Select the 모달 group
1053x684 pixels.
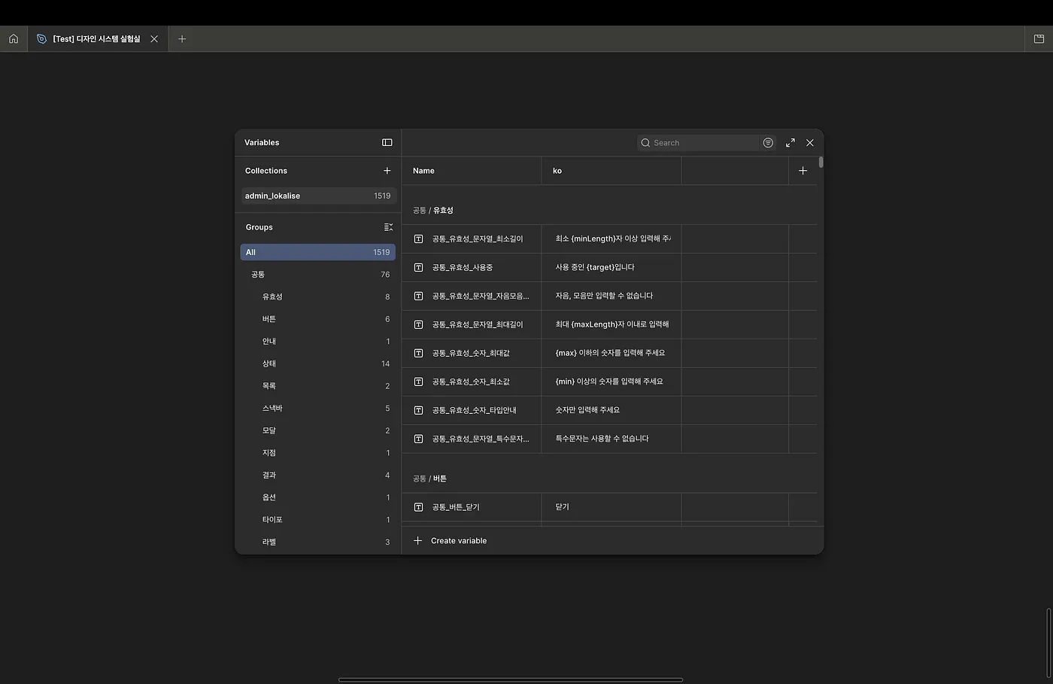[318, 430]
